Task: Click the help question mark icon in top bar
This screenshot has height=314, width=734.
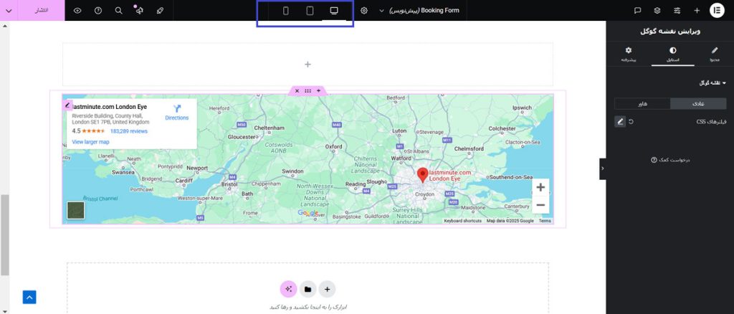Action: (97, 11)
